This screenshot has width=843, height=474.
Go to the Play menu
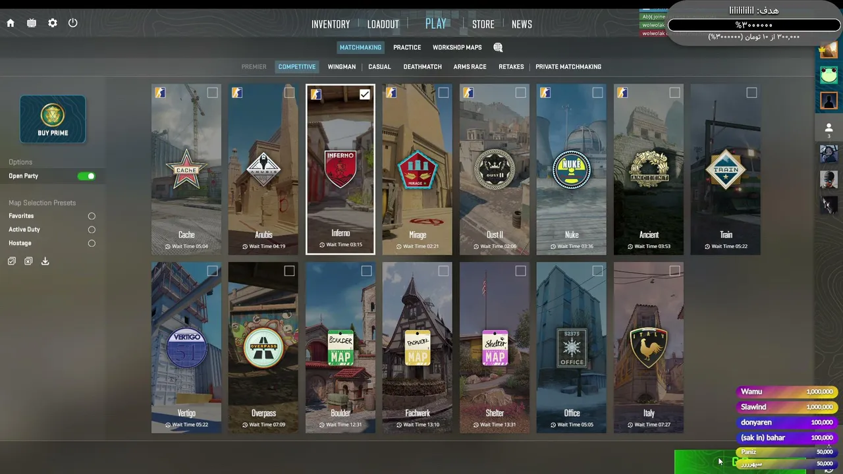coord(436,24)
